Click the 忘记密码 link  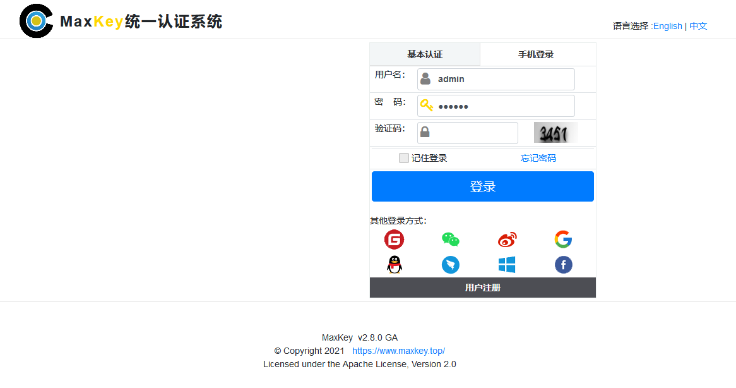point(538,158)
